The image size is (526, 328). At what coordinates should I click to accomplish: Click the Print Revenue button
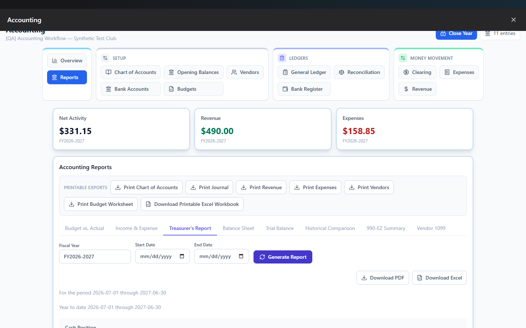coord(261,187)
